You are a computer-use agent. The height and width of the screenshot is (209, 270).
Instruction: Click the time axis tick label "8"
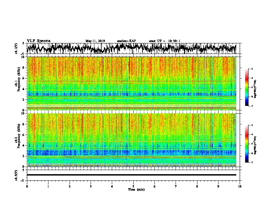(x=197, y=186)
